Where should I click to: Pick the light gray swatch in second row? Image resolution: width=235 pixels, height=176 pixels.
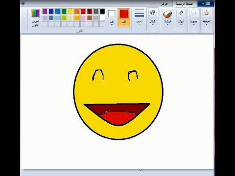[x=96, y=18]
